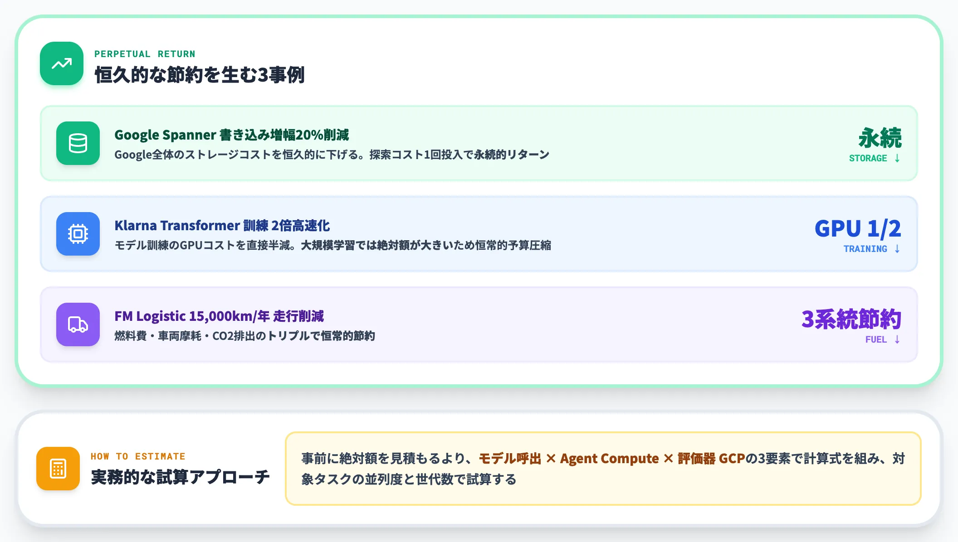Click the highlighted text Agent Compute

[609, 459]
